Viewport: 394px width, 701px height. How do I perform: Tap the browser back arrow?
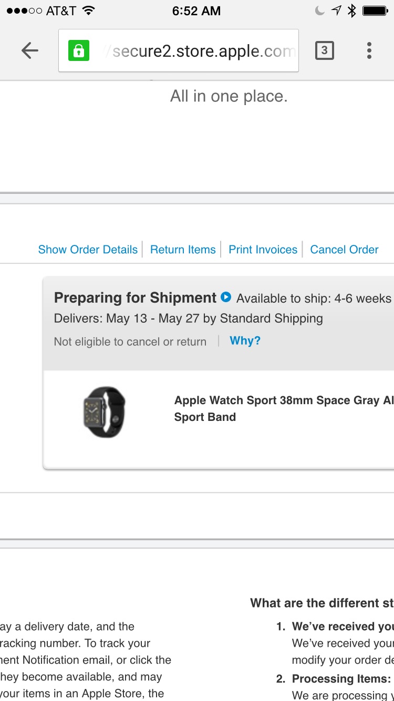(30, 50)
